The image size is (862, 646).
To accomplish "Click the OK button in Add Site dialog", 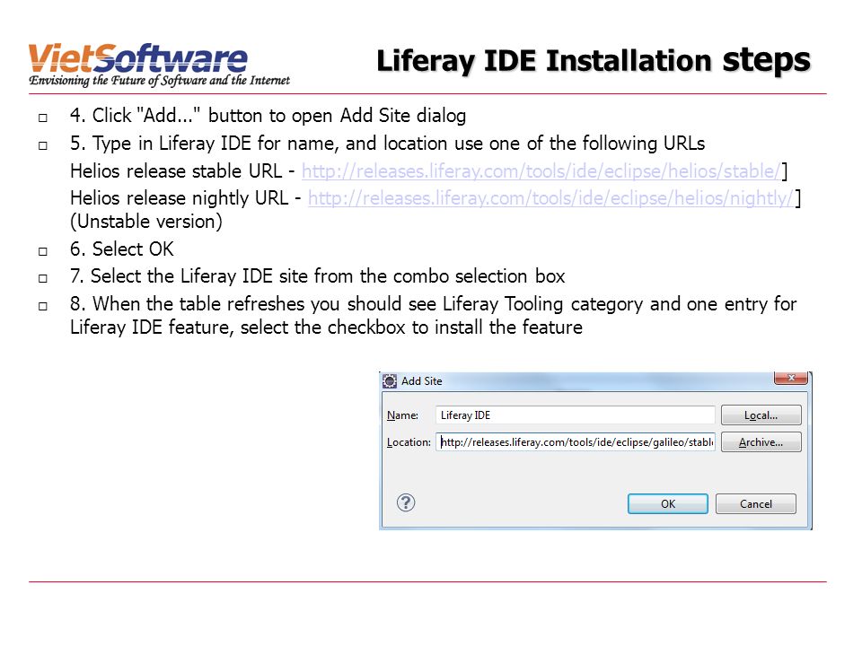I will coord(667,503).
